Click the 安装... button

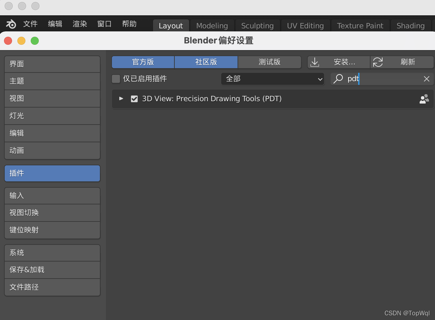[x=338, y=62]
